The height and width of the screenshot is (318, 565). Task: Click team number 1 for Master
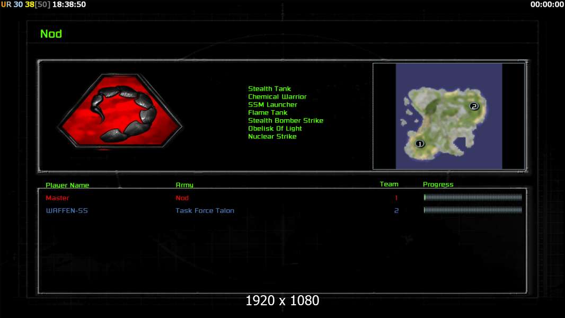coord(396,198)
